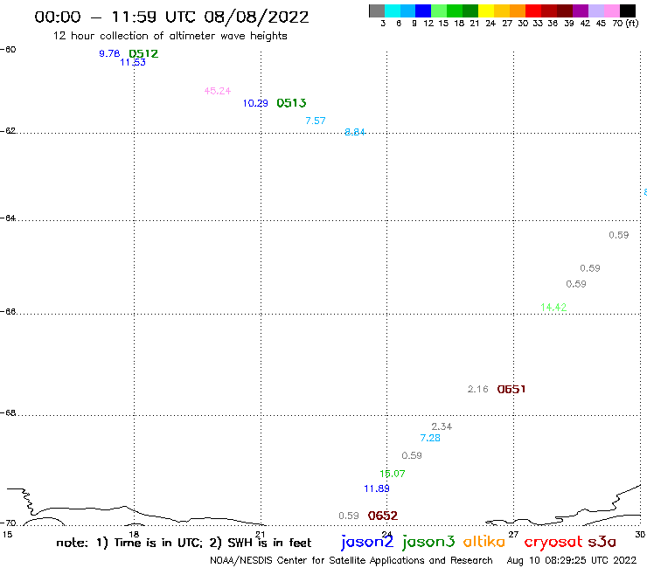Select the dark red 0651 time label
The height and width of the screenshot is (568, 647).
point(511,390)
